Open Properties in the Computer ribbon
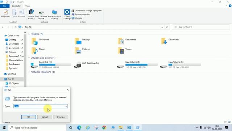 6,13
